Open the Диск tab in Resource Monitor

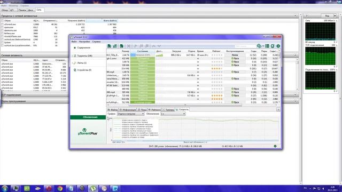(30, 10)
